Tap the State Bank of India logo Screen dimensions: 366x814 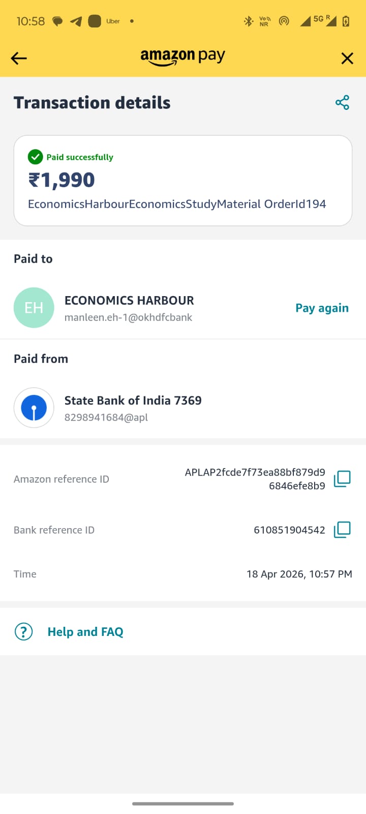pyautogui.click(x=34, y=408)
